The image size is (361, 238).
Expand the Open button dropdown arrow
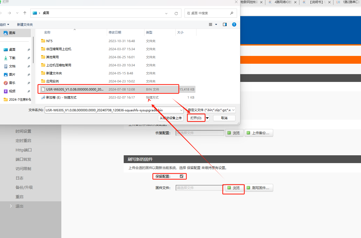click(x=207, y=118)
